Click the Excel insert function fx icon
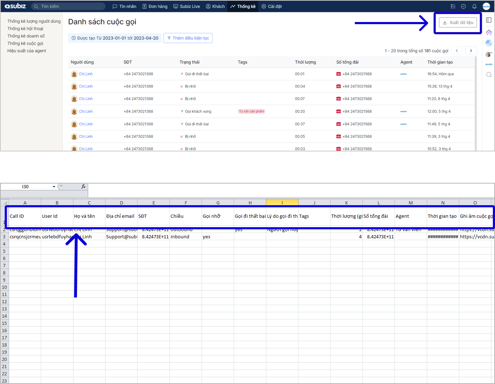The image size is (495, 384). click(x=83, y=186)
